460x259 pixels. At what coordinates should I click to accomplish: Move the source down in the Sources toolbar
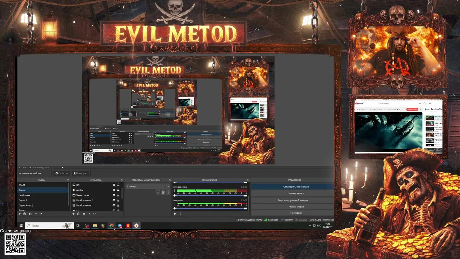[95, 214]
